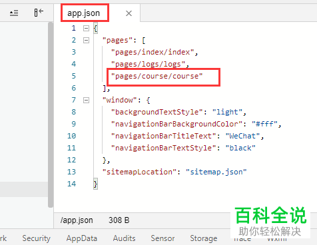Click the "backgroundTextStyle" key on line 8
The image size is (317, 245).
tap(157, 112)
